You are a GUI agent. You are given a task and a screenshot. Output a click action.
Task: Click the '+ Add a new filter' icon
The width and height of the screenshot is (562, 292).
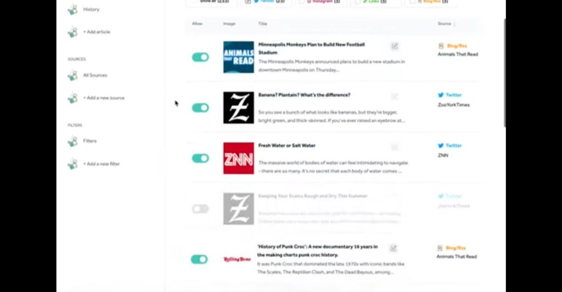(73, 164)
